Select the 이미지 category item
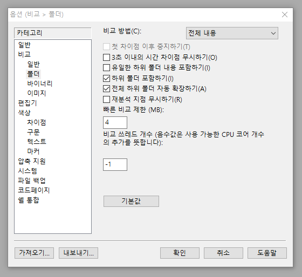Image resolution: width=302 pixels, height=277 pixels. pos(37,93)
